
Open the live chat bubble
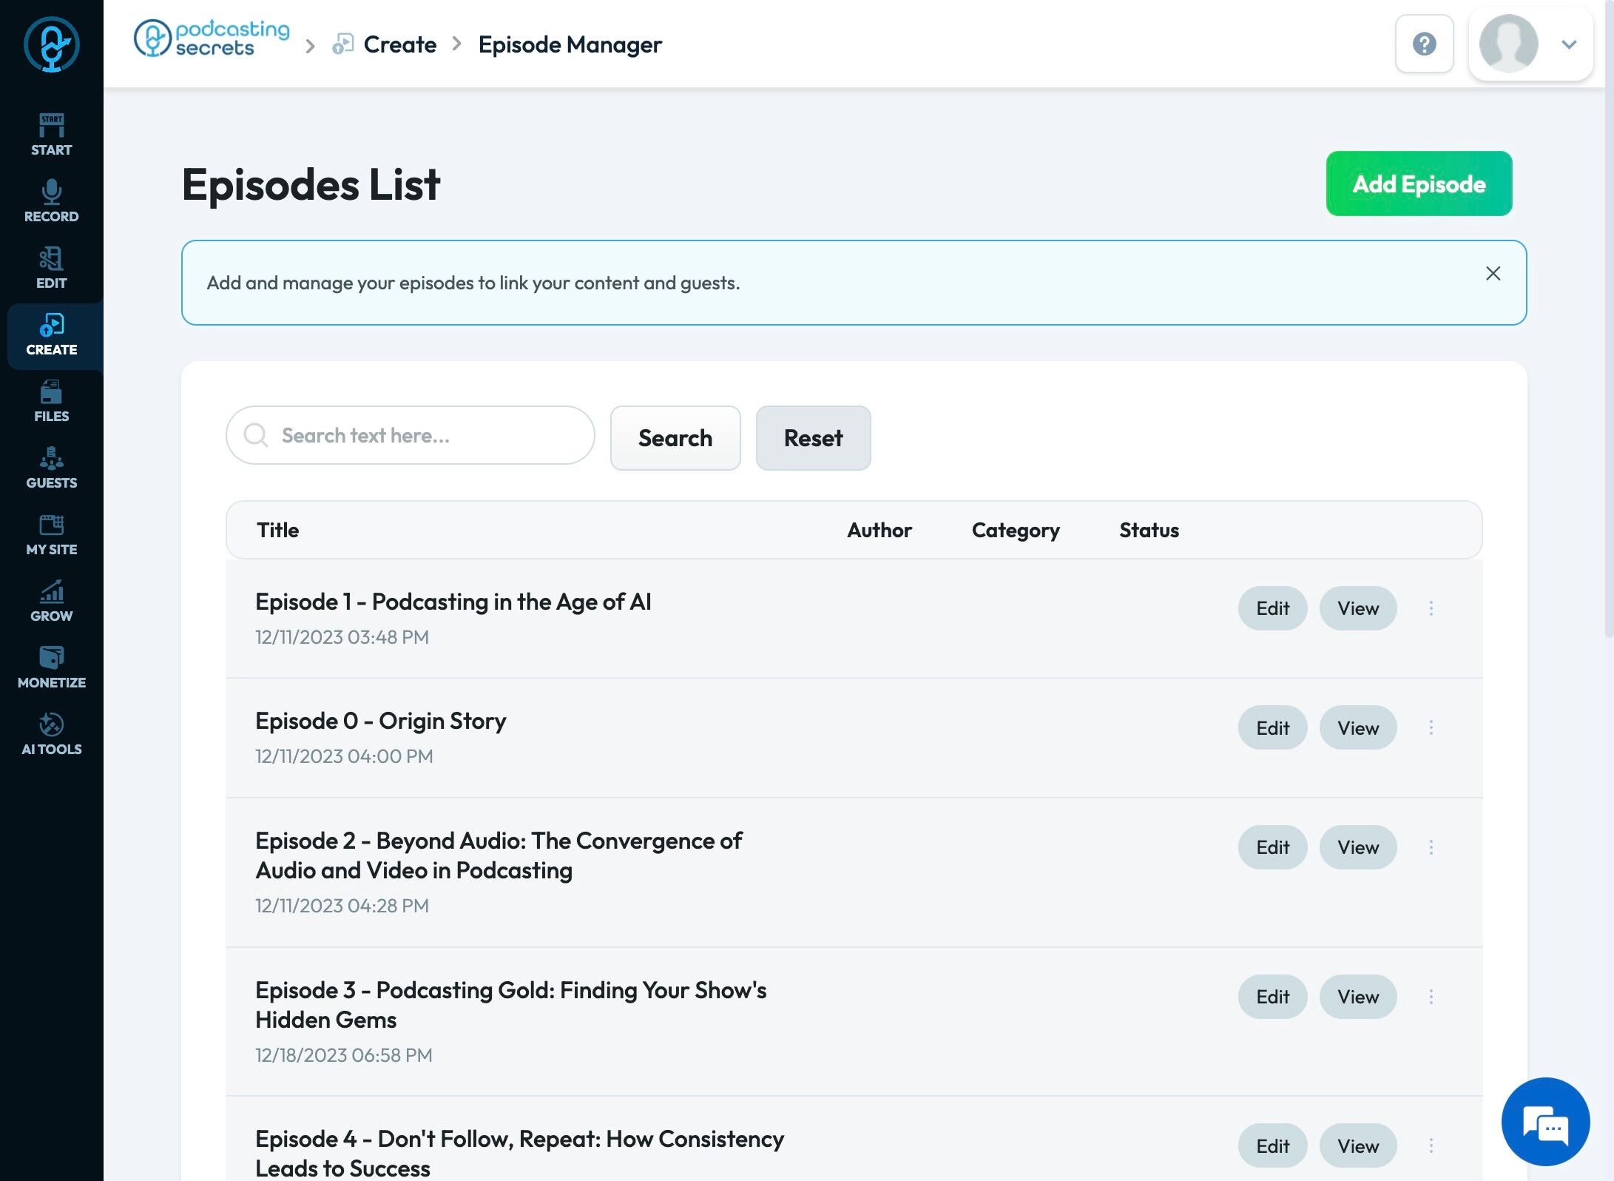tap(1545, 1122)
